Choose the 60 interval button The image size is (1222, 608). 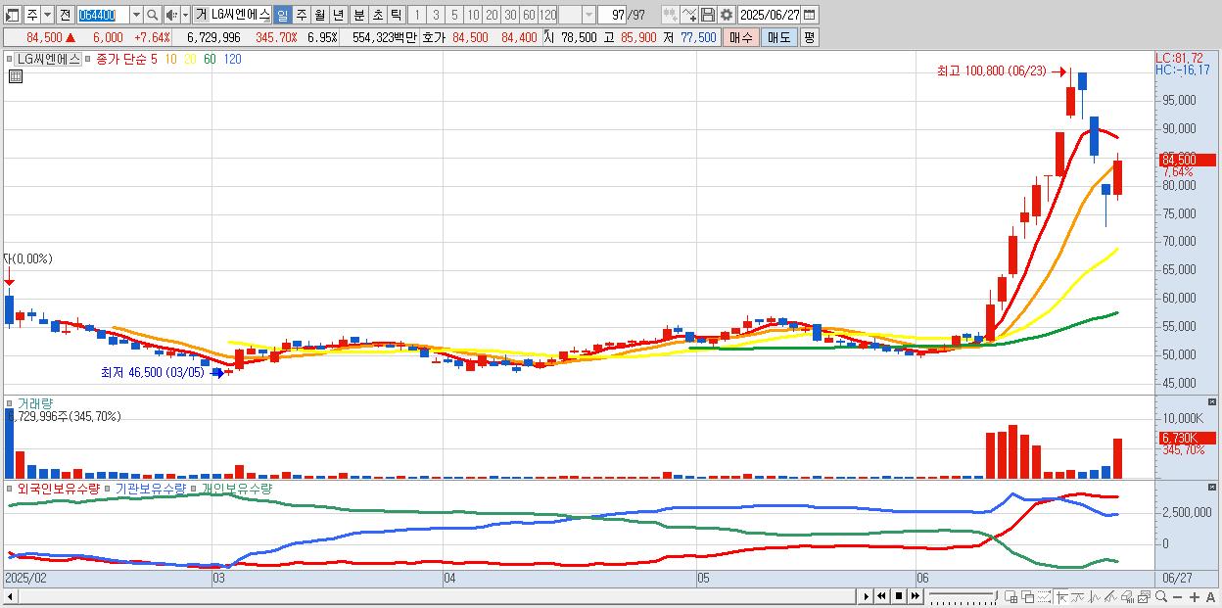(529, 15)
